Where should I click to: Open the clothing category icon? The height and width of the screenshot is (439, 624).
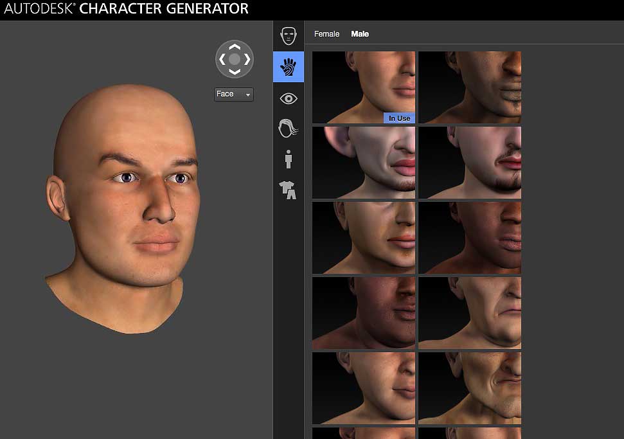[x=288, y=190]
